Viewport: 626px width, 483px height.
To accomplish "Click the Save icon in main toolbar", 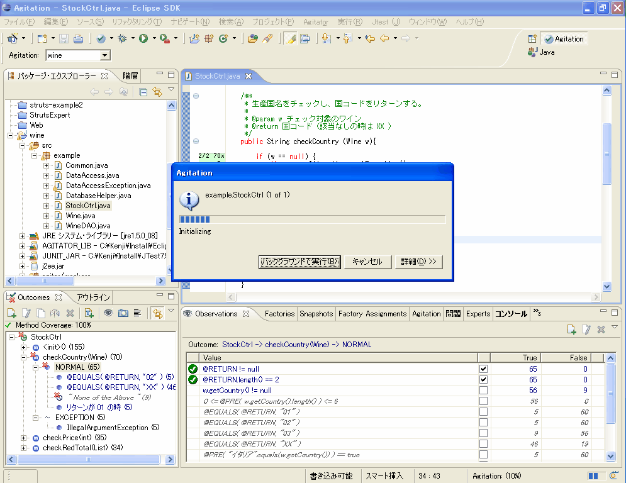I will click(64, 39).
